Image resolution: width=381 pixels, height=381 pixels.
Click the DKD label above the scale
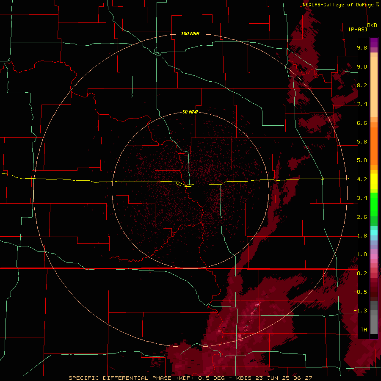(x=372, y=25)
